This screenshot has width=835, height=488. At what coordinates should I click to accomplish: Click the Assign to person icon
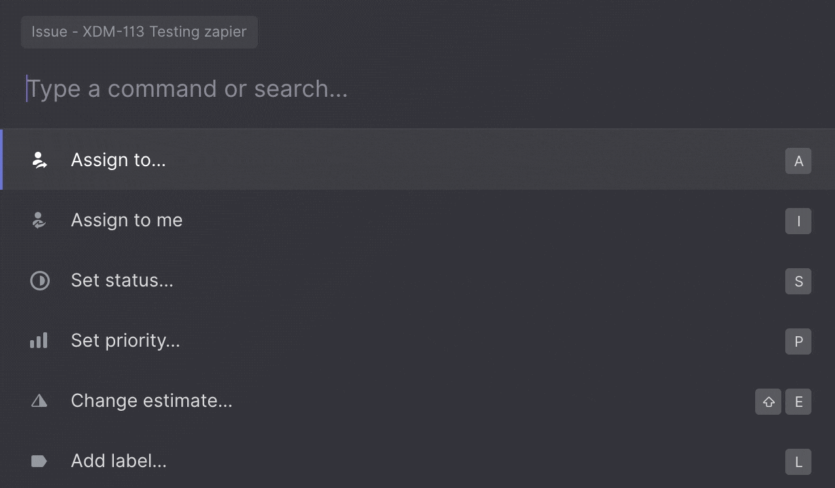point(39,160)
